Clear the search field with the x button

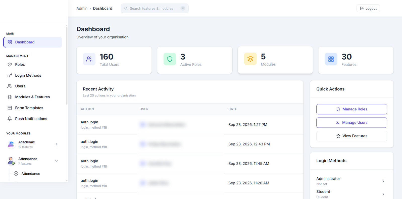point(183,8)
